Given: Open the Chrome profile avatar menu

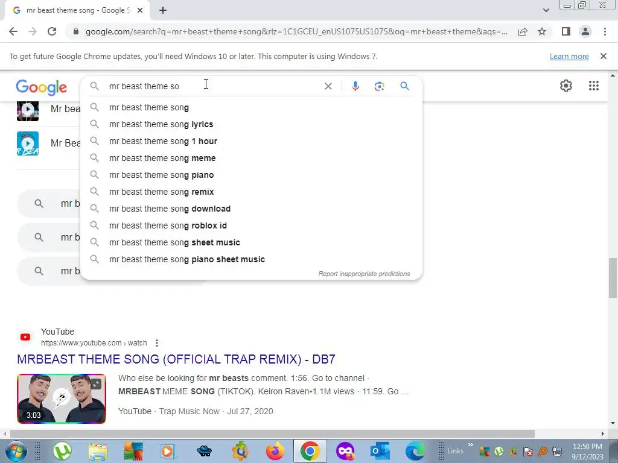Looking at the screenshot, I should point(585,31).
